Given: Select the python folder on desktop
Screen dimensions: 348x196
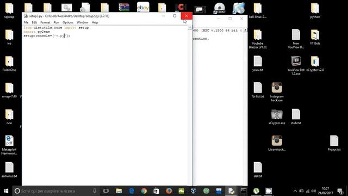Looking at the screenshot, I should [315, 11].
